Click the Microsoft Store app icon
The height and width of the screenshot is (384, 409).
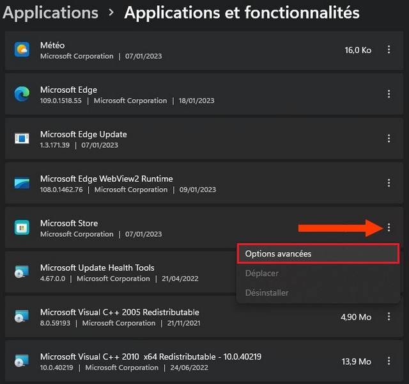pos(22,228)
